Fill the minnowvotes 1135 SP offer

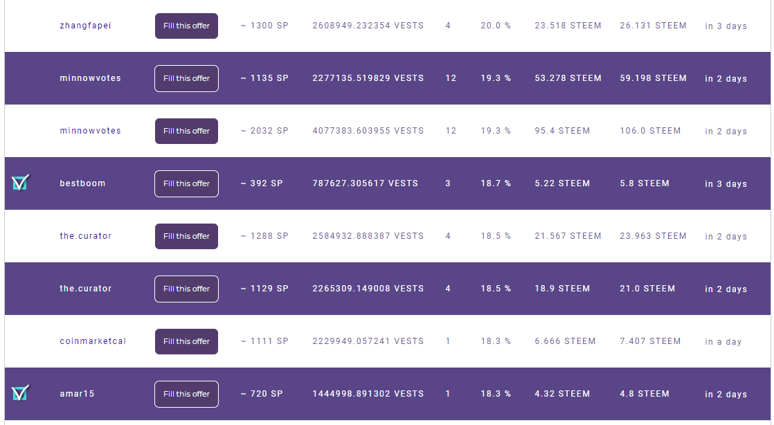pyautogui.click(x=187, y=78)
